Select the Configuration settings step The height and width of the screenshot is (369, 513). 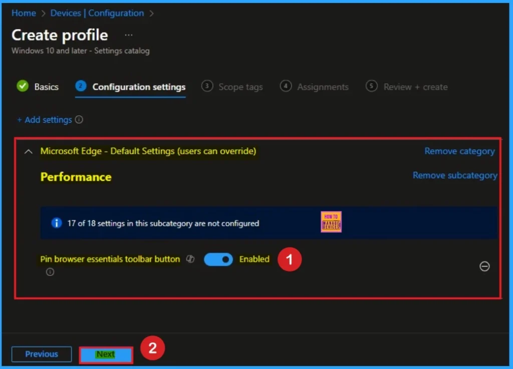130,87
